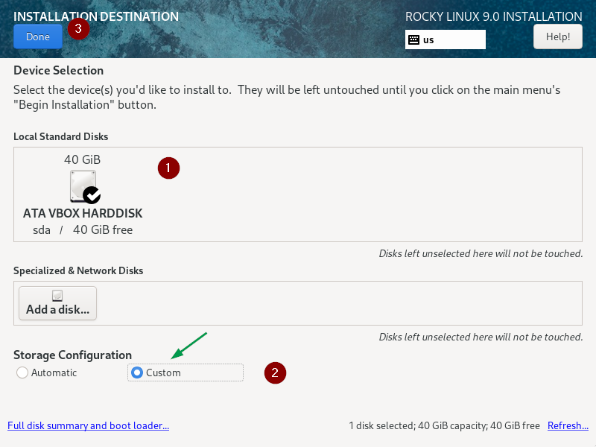Click the Storage Configuration section heading
Image resolution: width=596 pixels, height=447 pixels.
pyautogui.click(x=72, y=355)
